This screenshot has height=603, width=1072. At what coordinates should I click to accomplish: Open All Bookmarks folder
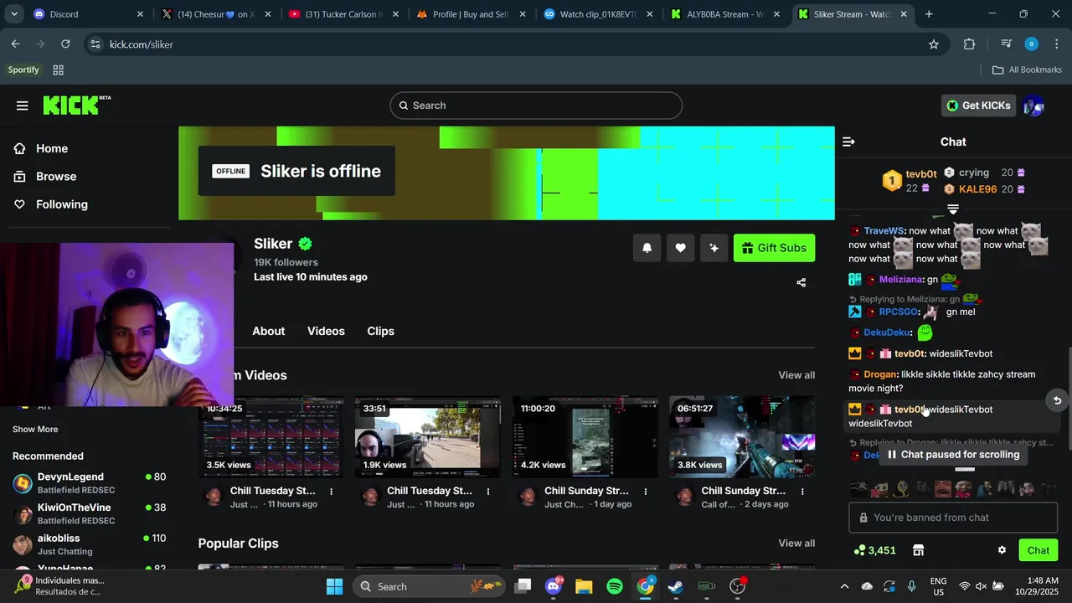[1027, 70]
